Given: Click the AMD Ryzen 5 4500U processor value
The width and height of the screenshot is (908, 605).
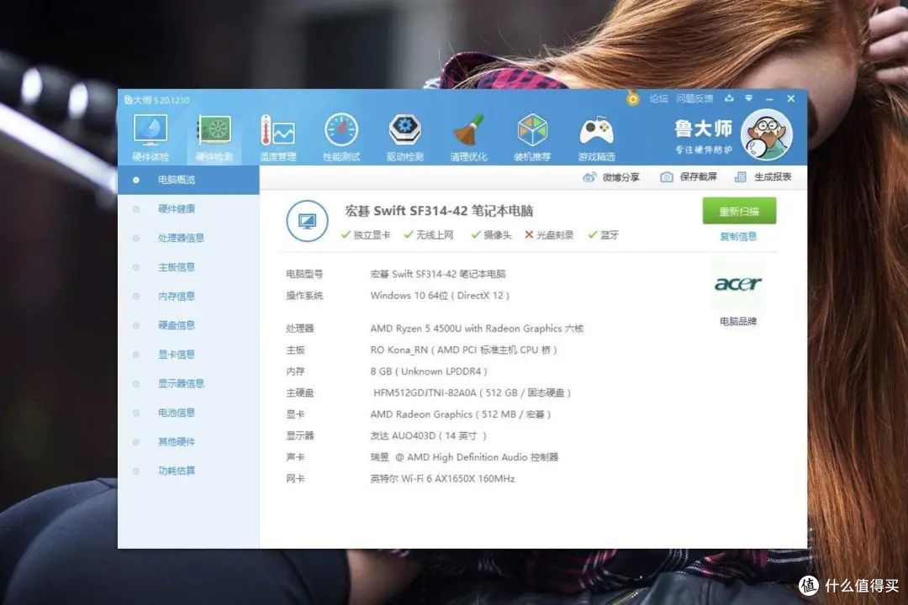Looking at the screenshot, I should click(478, 329).
